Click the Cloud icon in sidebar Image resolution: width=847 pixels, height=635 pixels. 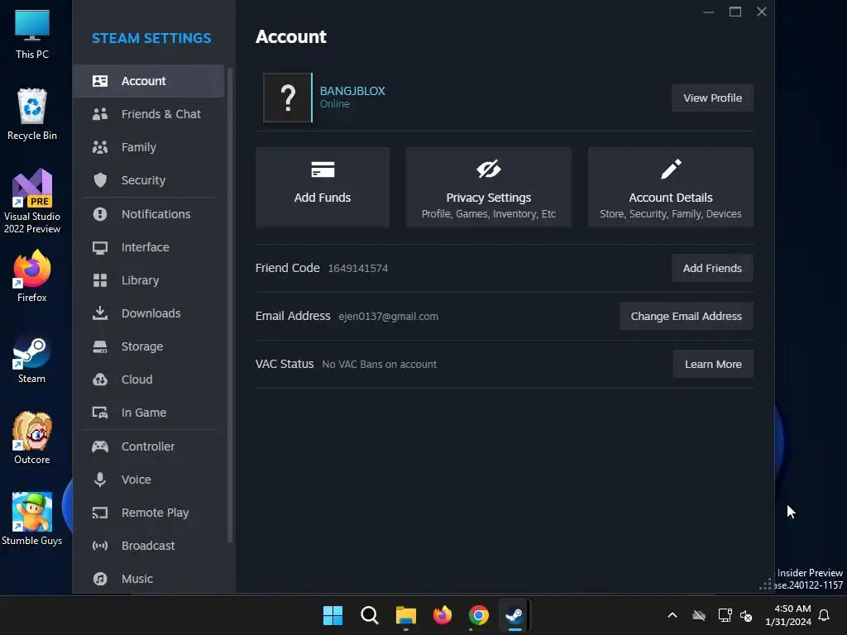(100, 380)
